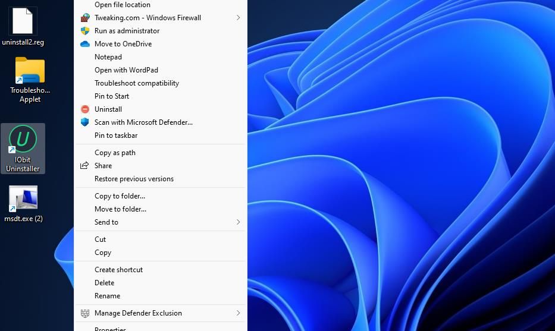Click the red Uninstall icon

pyautogui.click(x=85, y=109)
